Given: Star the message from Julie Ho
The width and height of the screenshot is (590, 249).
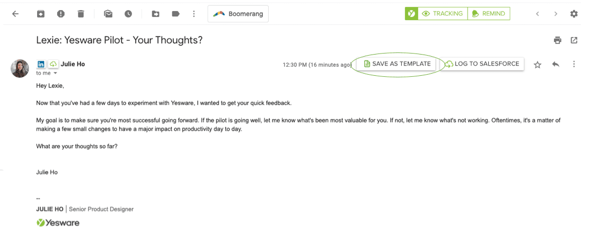Looking at the screenshot, I should click(x=538, y=65).
